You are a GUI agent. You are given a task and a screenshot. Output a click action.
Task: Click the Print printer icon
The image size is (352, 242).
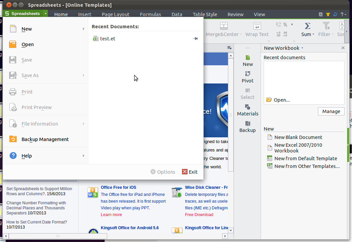point(12,92)
